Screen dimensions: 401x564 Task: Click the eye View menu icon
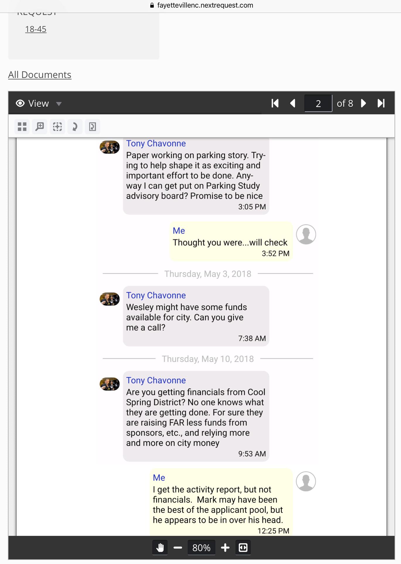[20, 103]
